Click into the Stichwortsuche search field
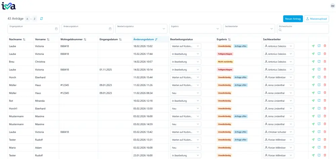The image size is (336, 159). pos(304,30)
